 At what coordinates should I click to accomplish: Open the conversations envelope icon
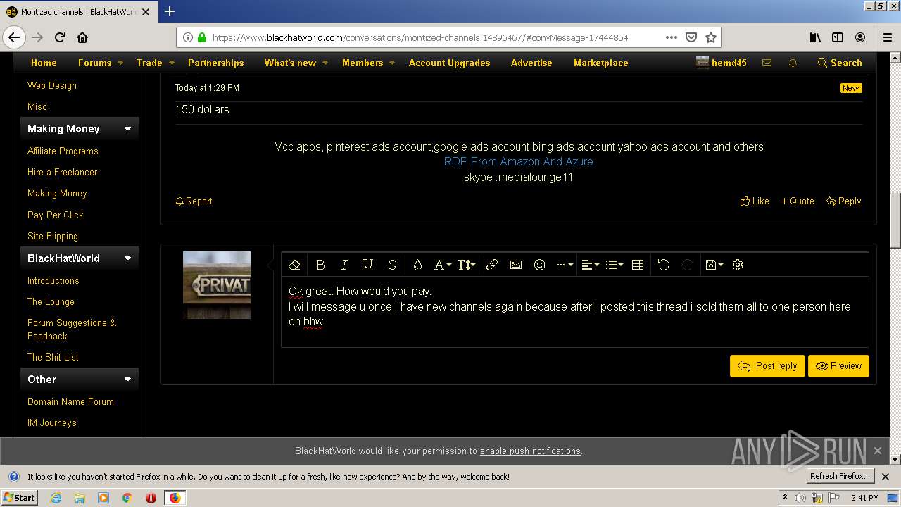point(767,63)
